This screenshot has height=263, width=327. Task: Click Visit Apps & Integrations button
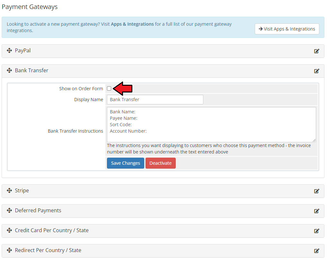pyautogui.click(x=287, y=29)
